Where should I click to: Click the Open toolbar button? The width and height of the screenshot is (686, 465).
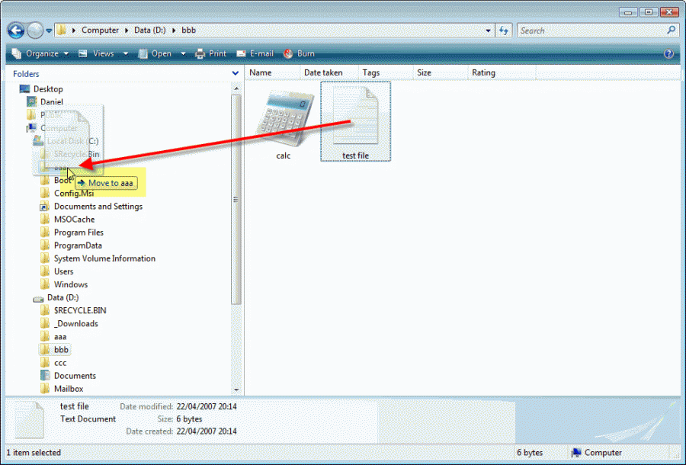[155, 53]
